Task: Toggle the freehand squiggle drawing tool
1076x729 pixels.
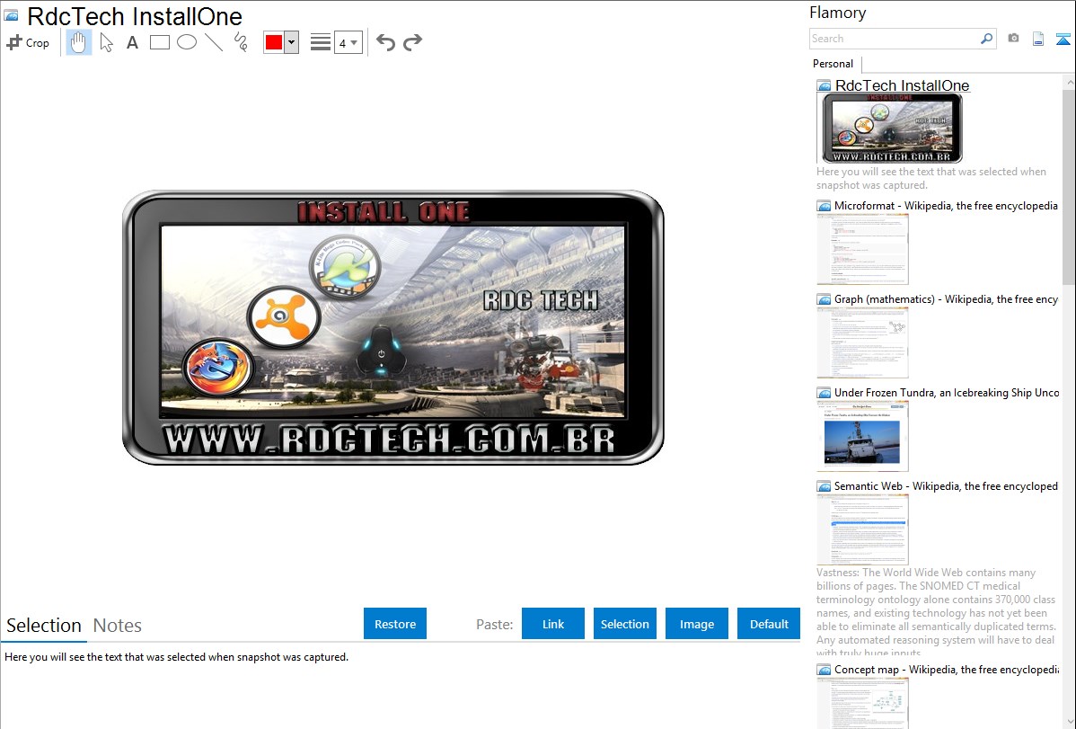Action: pos(240,42)
